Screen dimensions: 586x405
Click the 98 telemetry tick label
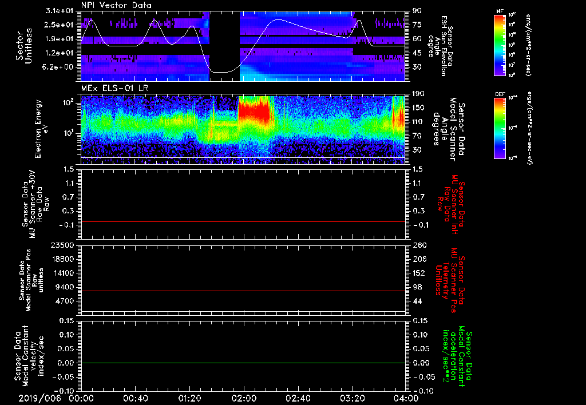[x=417, y=287]
